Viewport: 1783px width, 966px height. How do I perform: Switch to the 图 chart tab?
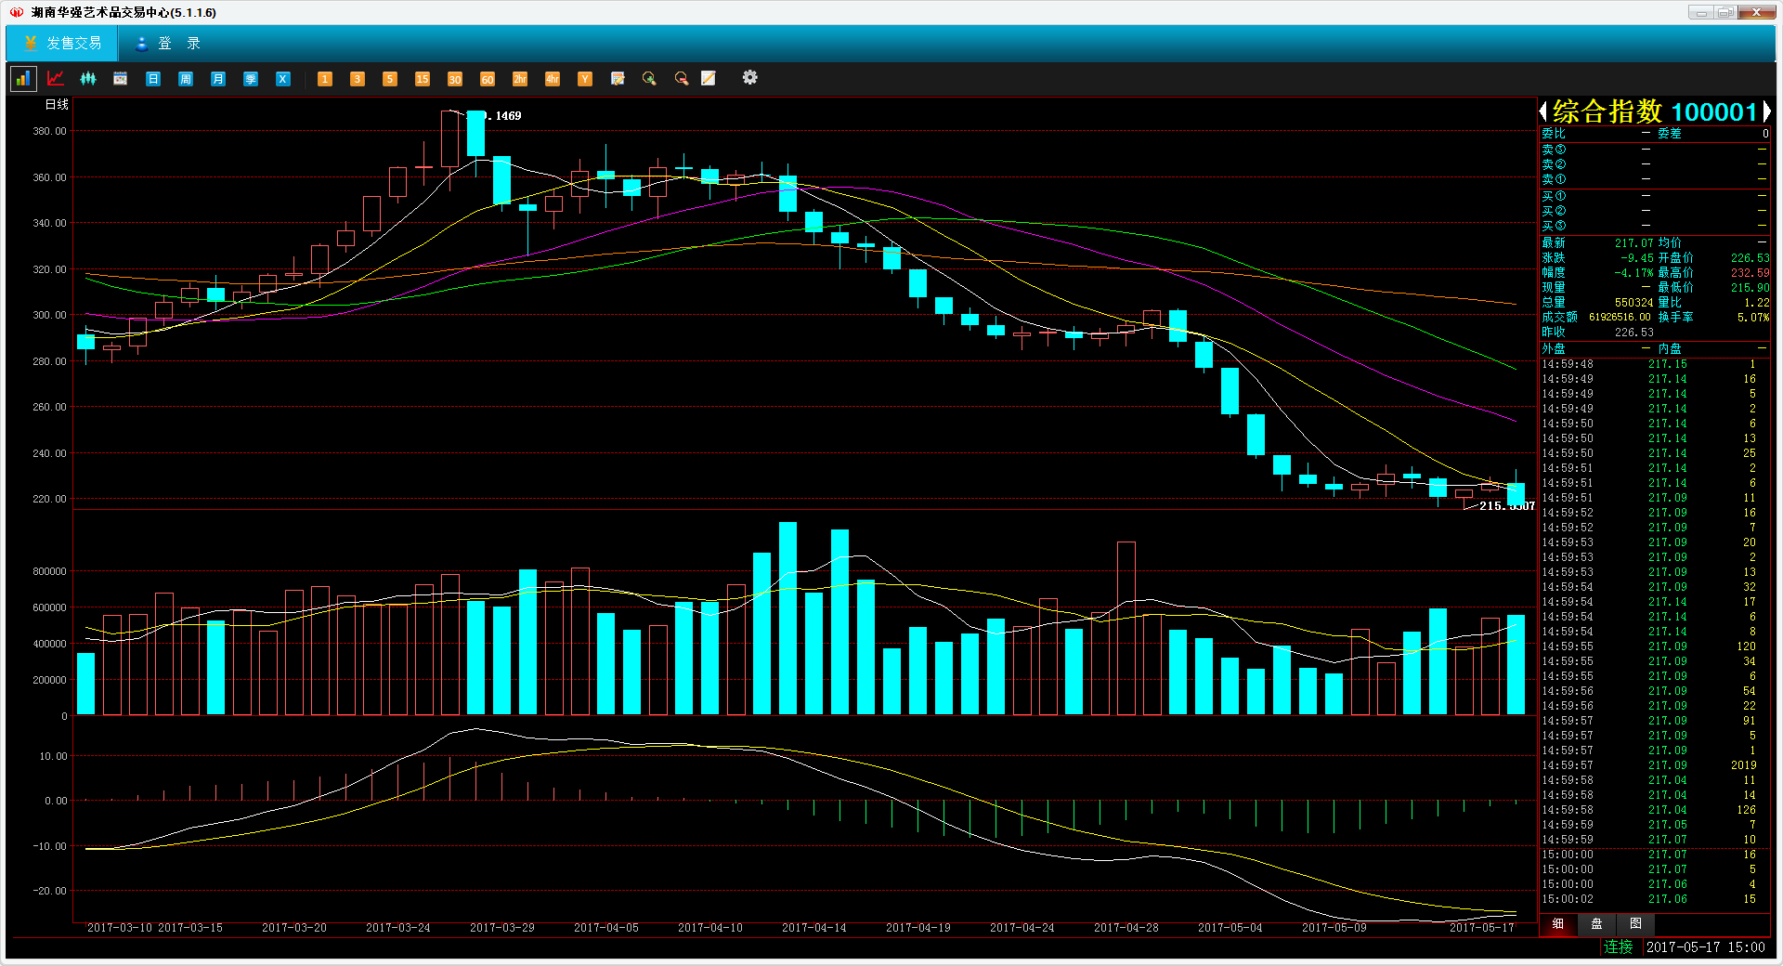coord(1636,924)
